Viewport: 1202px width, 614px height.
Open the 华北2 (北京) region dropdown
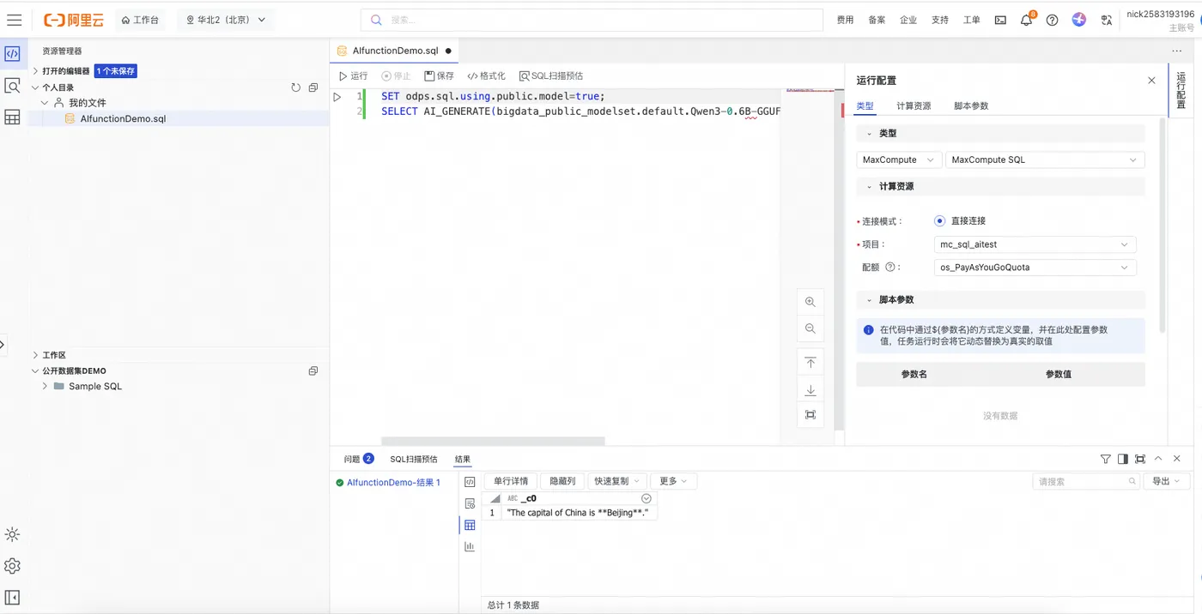pos(225,19)
